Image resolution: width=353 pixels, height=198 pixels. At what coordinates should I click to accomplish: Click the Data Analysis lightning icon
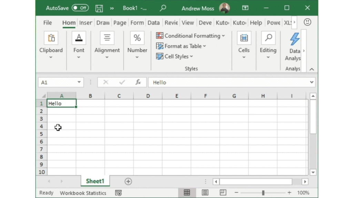point(294,39)
